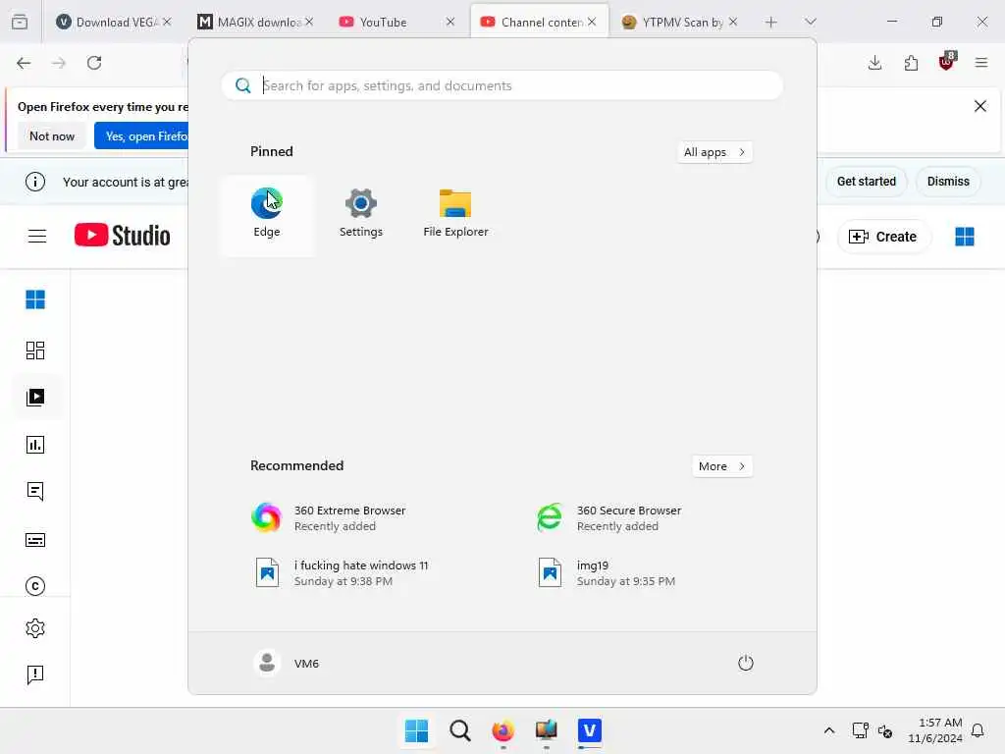The height and width of the screenshot is (754, 1005).
Task: Open Comments in Studio sidebar
Action: point(35,492)
